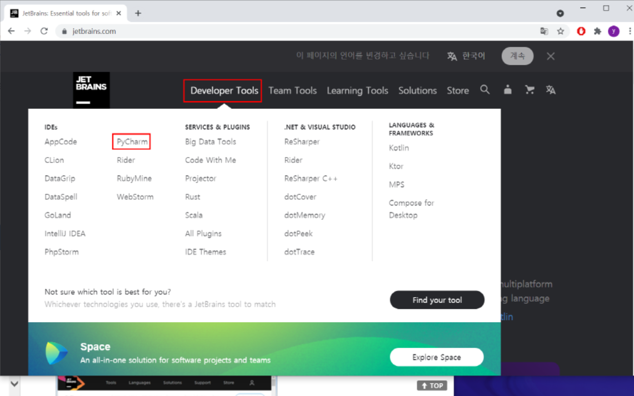Open the RubyMine link
Screen dimensions: 634x396
pos(134,179)
